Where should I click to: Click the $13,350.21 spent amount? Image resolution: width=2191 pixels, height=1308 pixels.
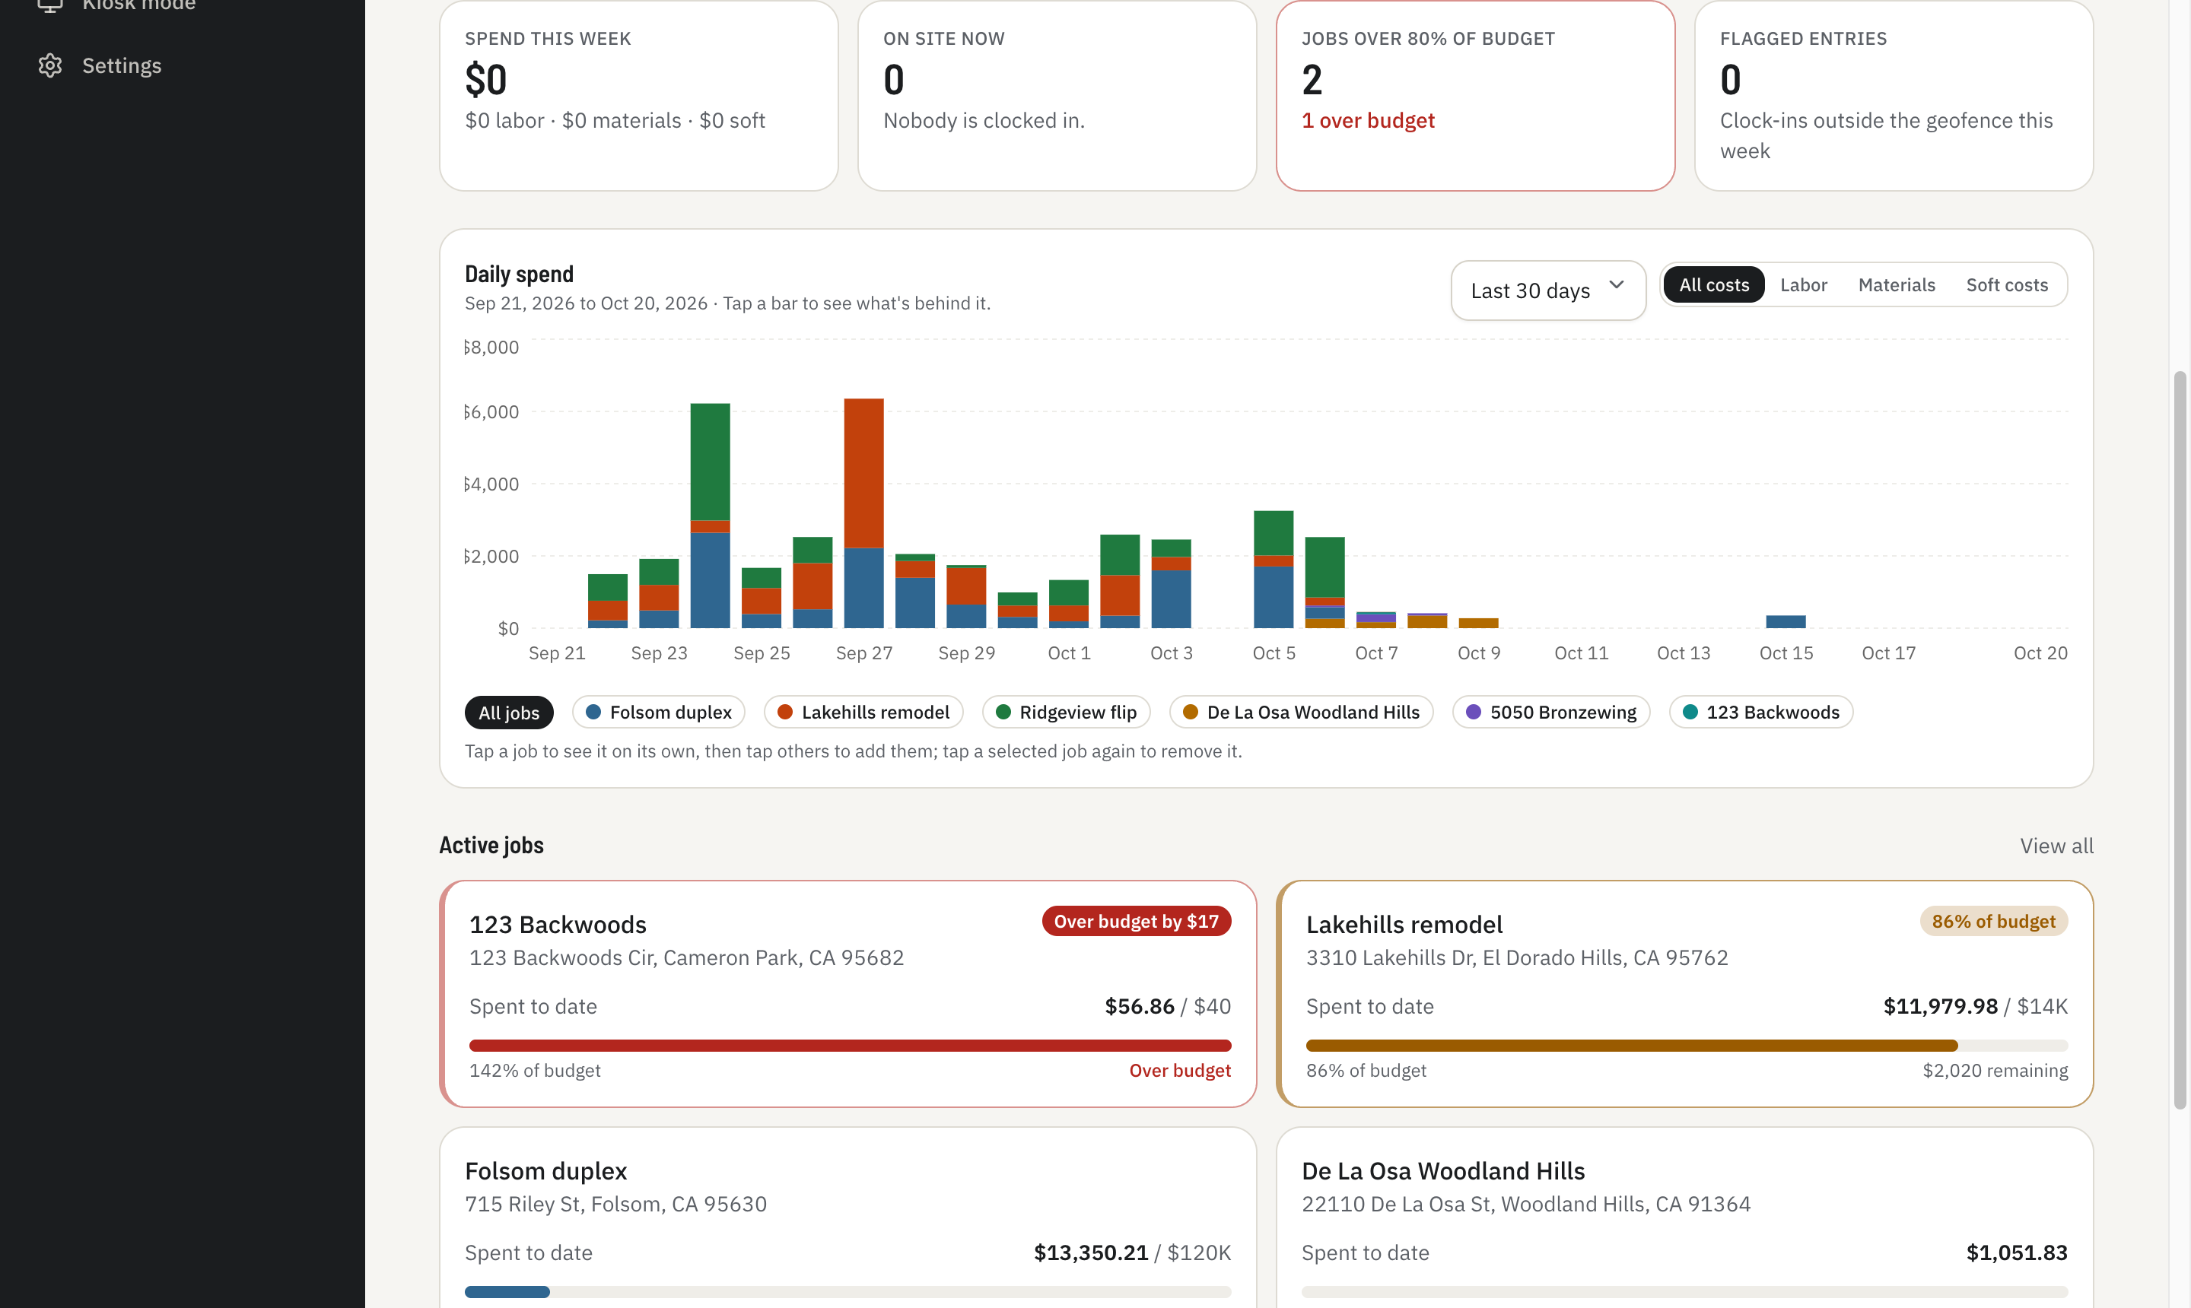(x=1091, y=1252)
